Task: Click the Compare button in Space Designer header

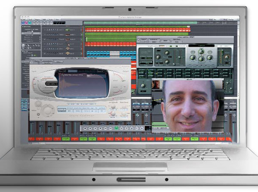Action: (x=58, y=62)
